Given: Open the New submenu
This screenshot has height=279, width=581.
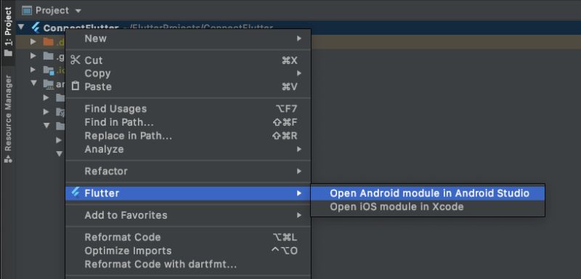Looking at the screenshot, I should [188, 39].
